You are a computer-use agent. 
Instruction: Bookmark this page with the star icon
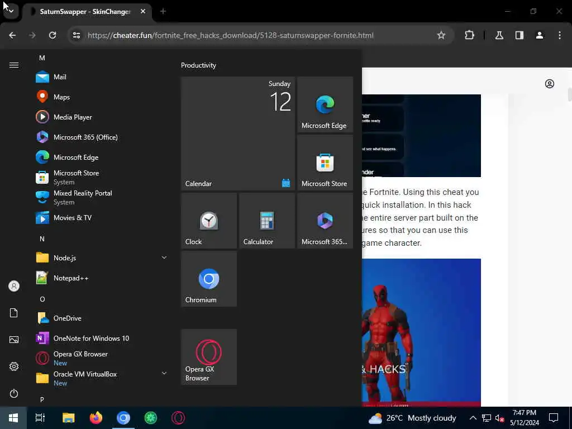(441, 35)
